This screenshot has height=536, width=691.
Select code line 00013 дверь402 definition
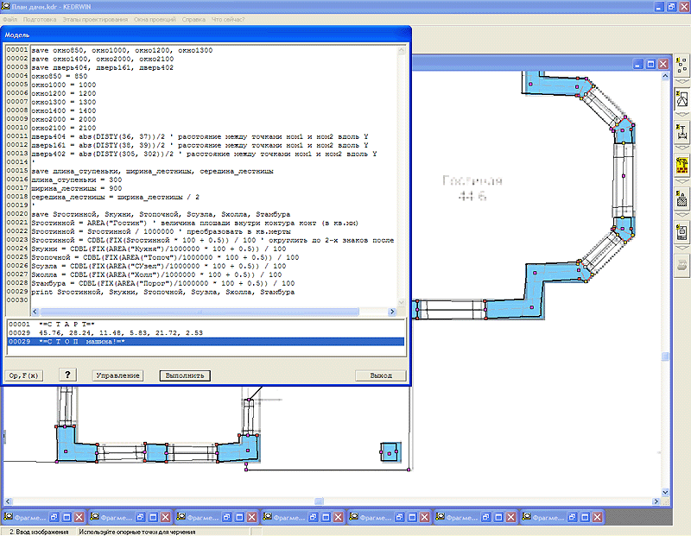point(204,154)
